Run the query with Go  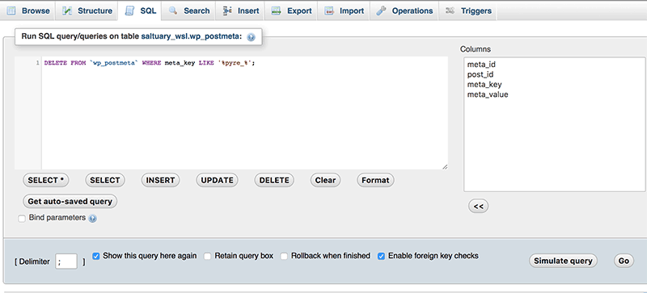(624, 261)
